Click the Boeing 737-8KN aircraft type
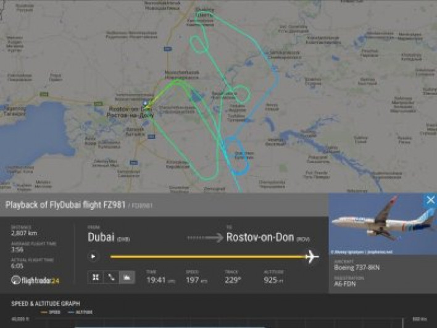The width and height of the screenshot is (437, 328). pyautogui.click(x=357, y=267)
